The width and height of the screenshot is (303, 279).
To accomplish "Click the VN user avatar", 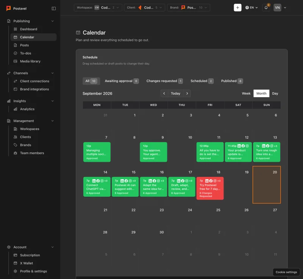I will (x=277, y=8).
